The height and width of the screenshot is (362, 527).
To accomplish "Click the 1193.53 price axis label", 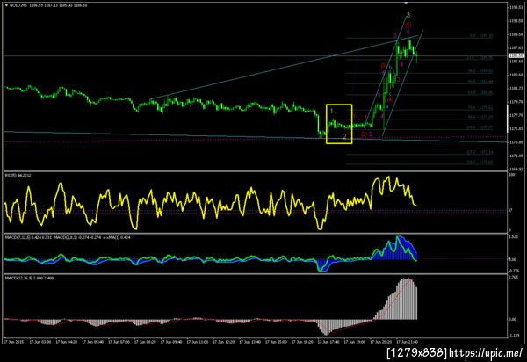I will 516,7.
